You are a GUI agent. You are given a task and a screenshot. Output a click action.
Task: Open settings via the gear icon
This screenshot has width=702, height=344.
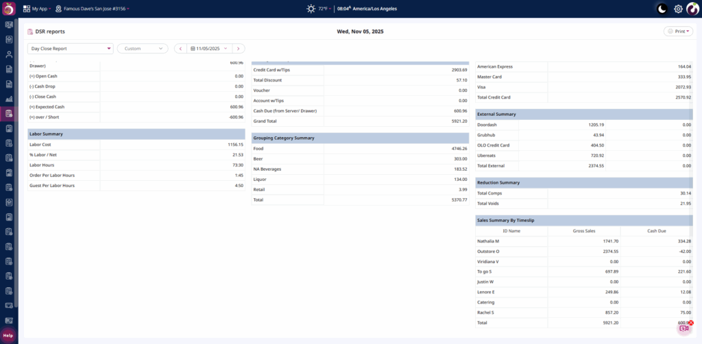tap(678, 9)
